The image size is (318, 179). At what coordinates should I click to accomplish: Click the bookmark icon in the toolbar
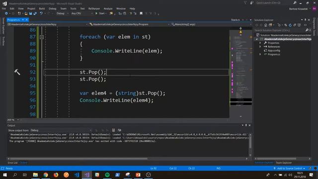(x=141, y=13)
